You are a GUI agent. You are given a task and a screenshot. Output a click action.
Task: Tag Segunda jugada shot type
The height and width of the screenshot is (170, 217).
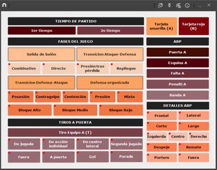coord(126,144)
